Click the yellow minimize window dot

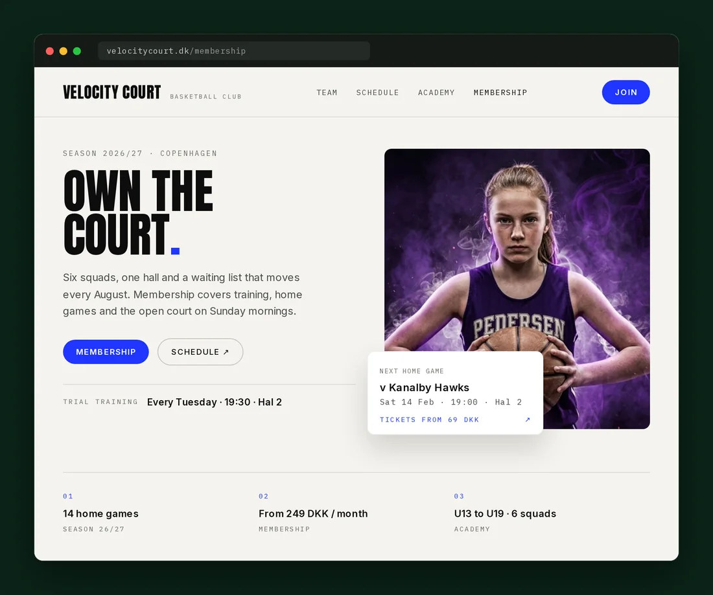click(64, 51)
